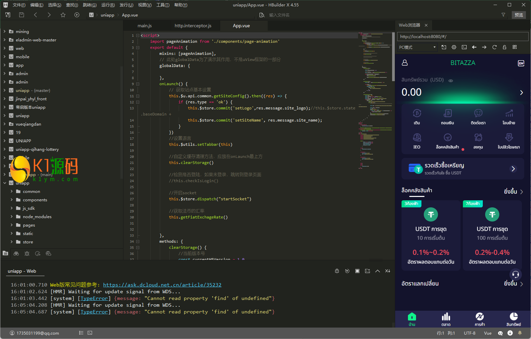Screen dimensions: 531x339
Task: Open the 运行(R) menu
Action: [108, 5]
